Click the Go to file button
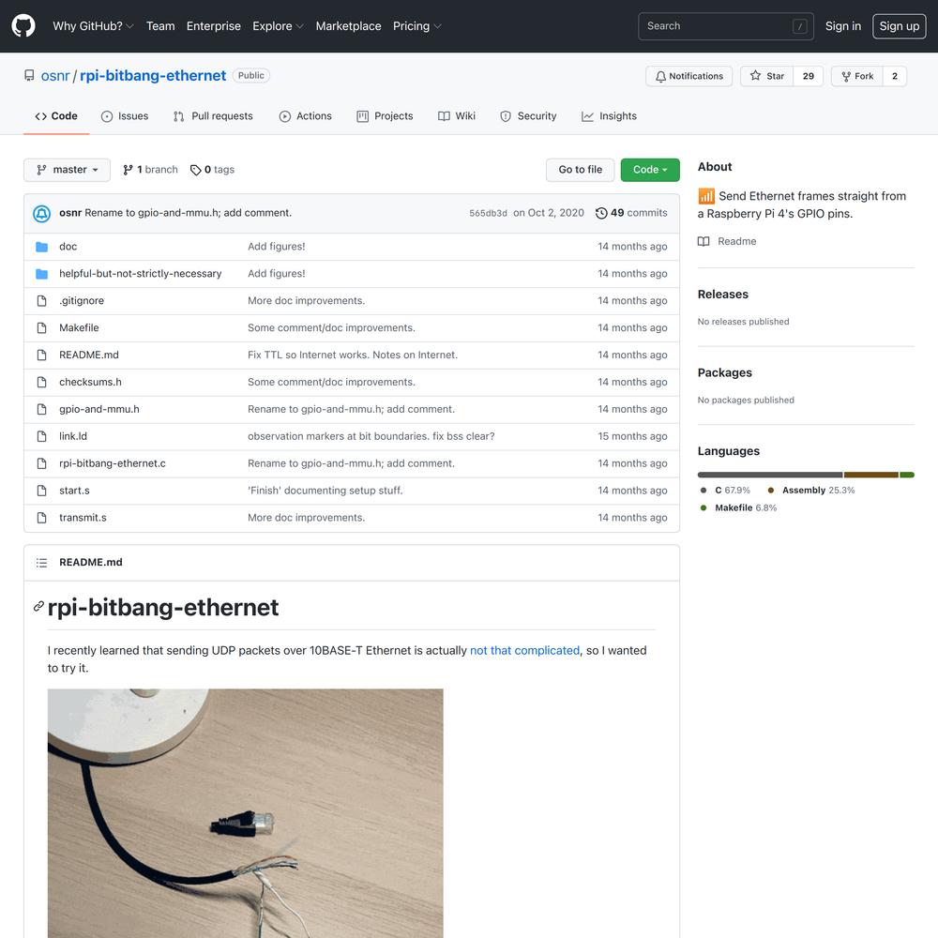Screen dimensions: 938x938 [581, 170]
